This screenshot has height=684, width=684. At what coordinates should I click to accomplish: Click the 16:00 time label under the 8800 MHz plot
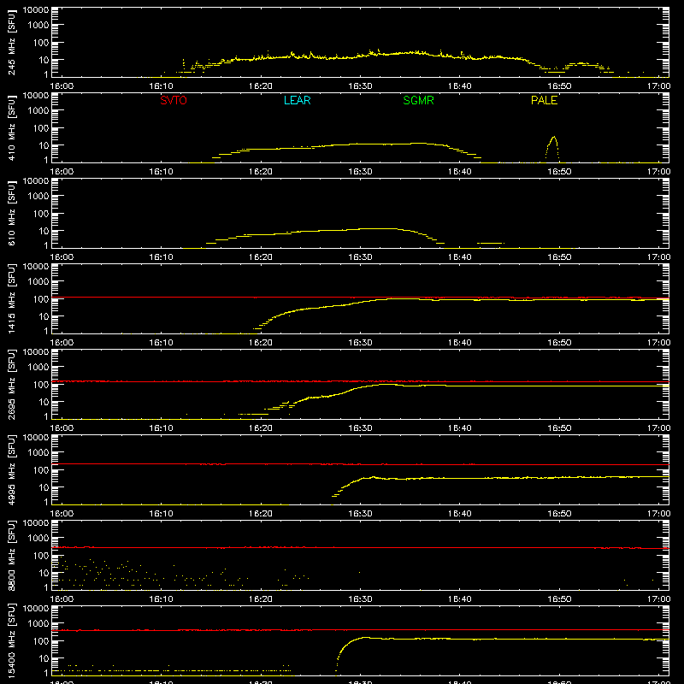(x=62, y=599)
